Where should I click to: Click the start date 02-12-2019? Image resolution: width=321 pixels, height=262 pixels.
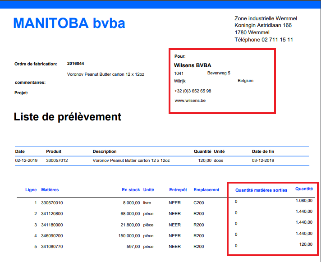(26, 161)
